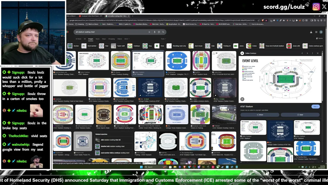The width and height of the screenshot is (328, 185).
Task: Open Steam from the taskbar
Action: [x=222, y=167]
